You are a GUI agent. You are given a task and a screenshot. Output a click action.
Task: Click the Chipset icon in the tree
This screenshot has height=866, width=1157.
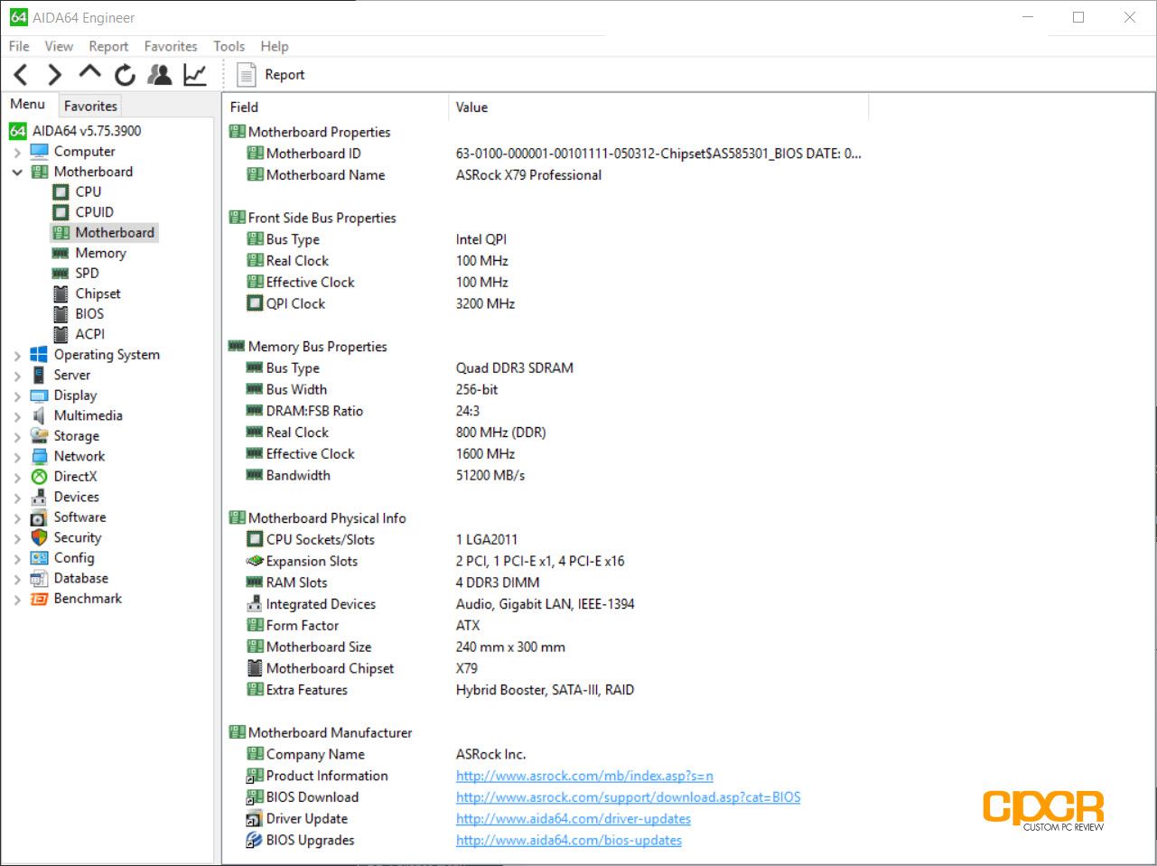point(61,293)
